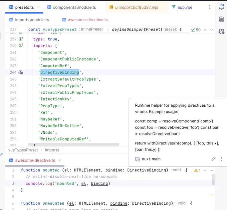The width and height of the screenshot is (227, 210).
Task: Open the AI Assistant tool window
Action: tap(222, 31)
